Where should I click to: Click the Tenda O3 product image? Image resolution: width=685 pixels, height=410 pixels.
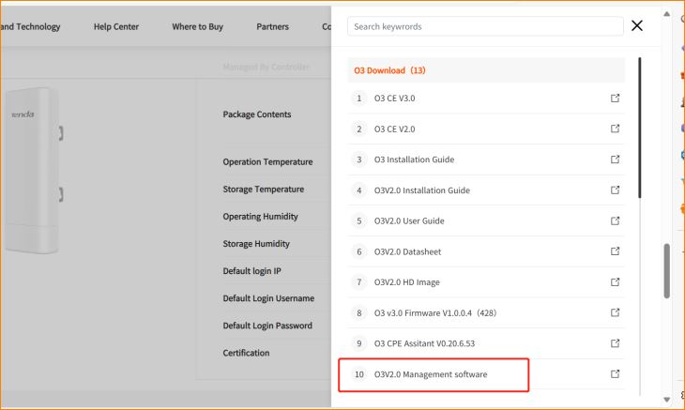(x=33, y=169)
